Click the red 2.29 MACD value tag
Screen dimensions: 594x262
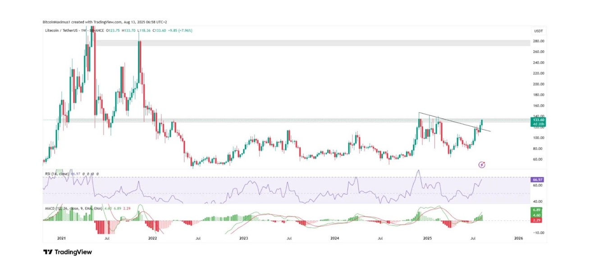(537, 220)
